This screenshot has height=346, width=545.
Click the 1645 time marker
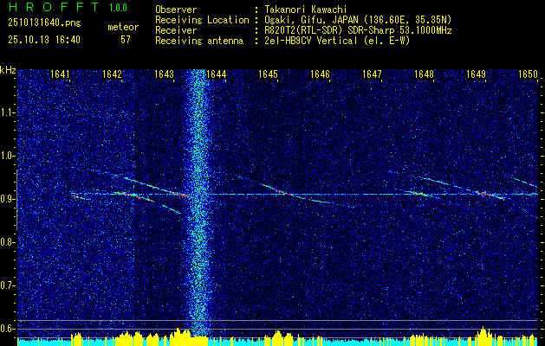coord(269,74)
